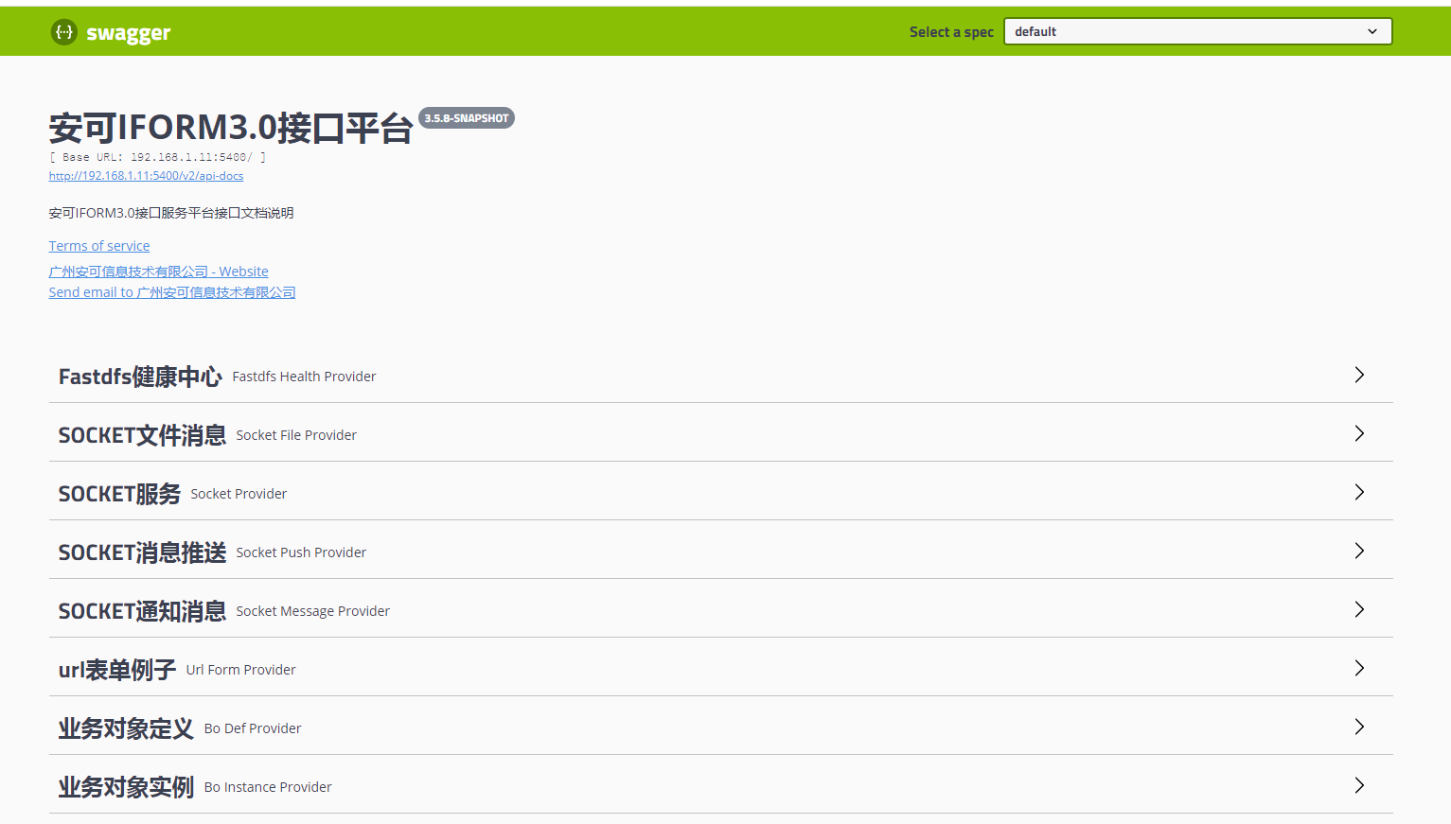Viewport: 1451px width, 824px height.
Task: Expand Fastdfs健康中心 section via its chevron
Action: point(1359,376)
